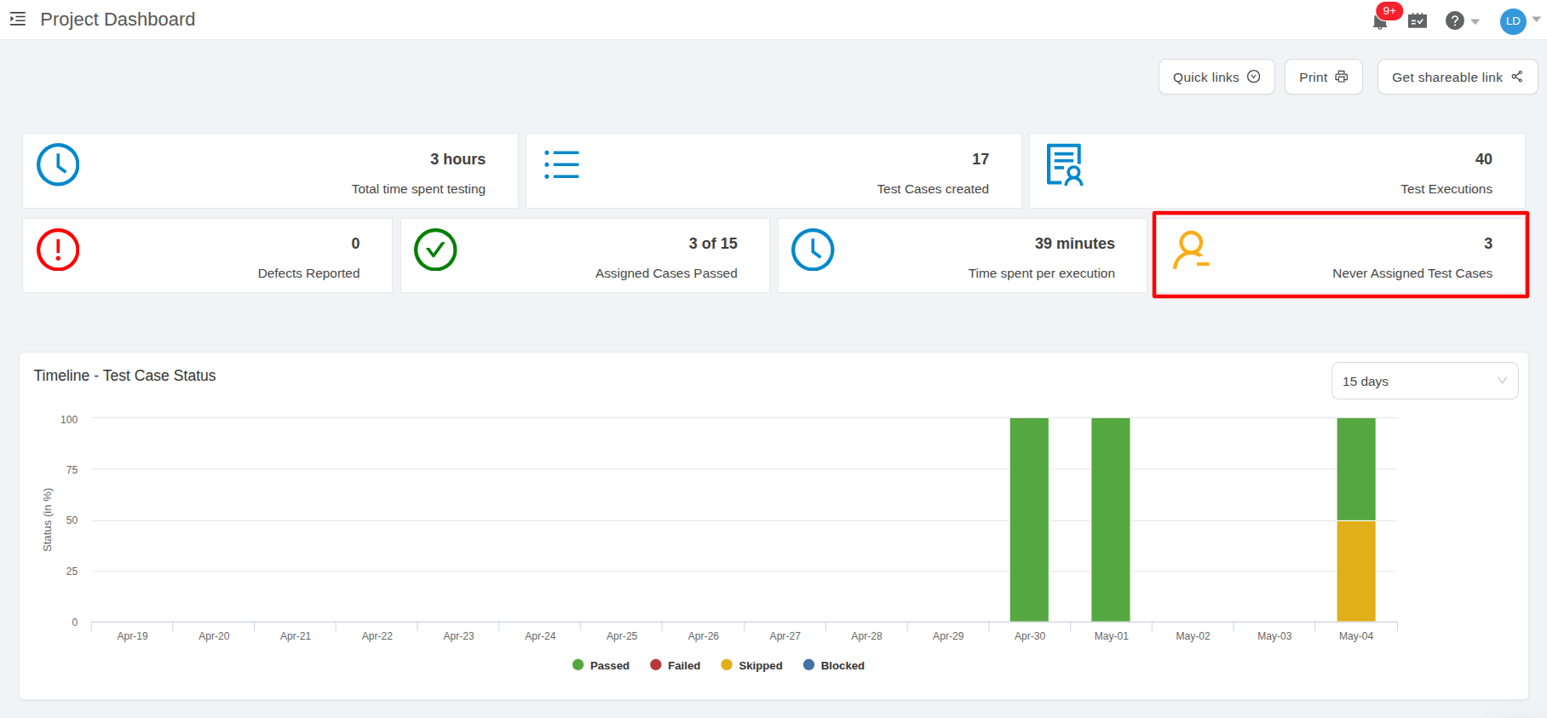Click the Total time spent clock icon

coord(58,165)
